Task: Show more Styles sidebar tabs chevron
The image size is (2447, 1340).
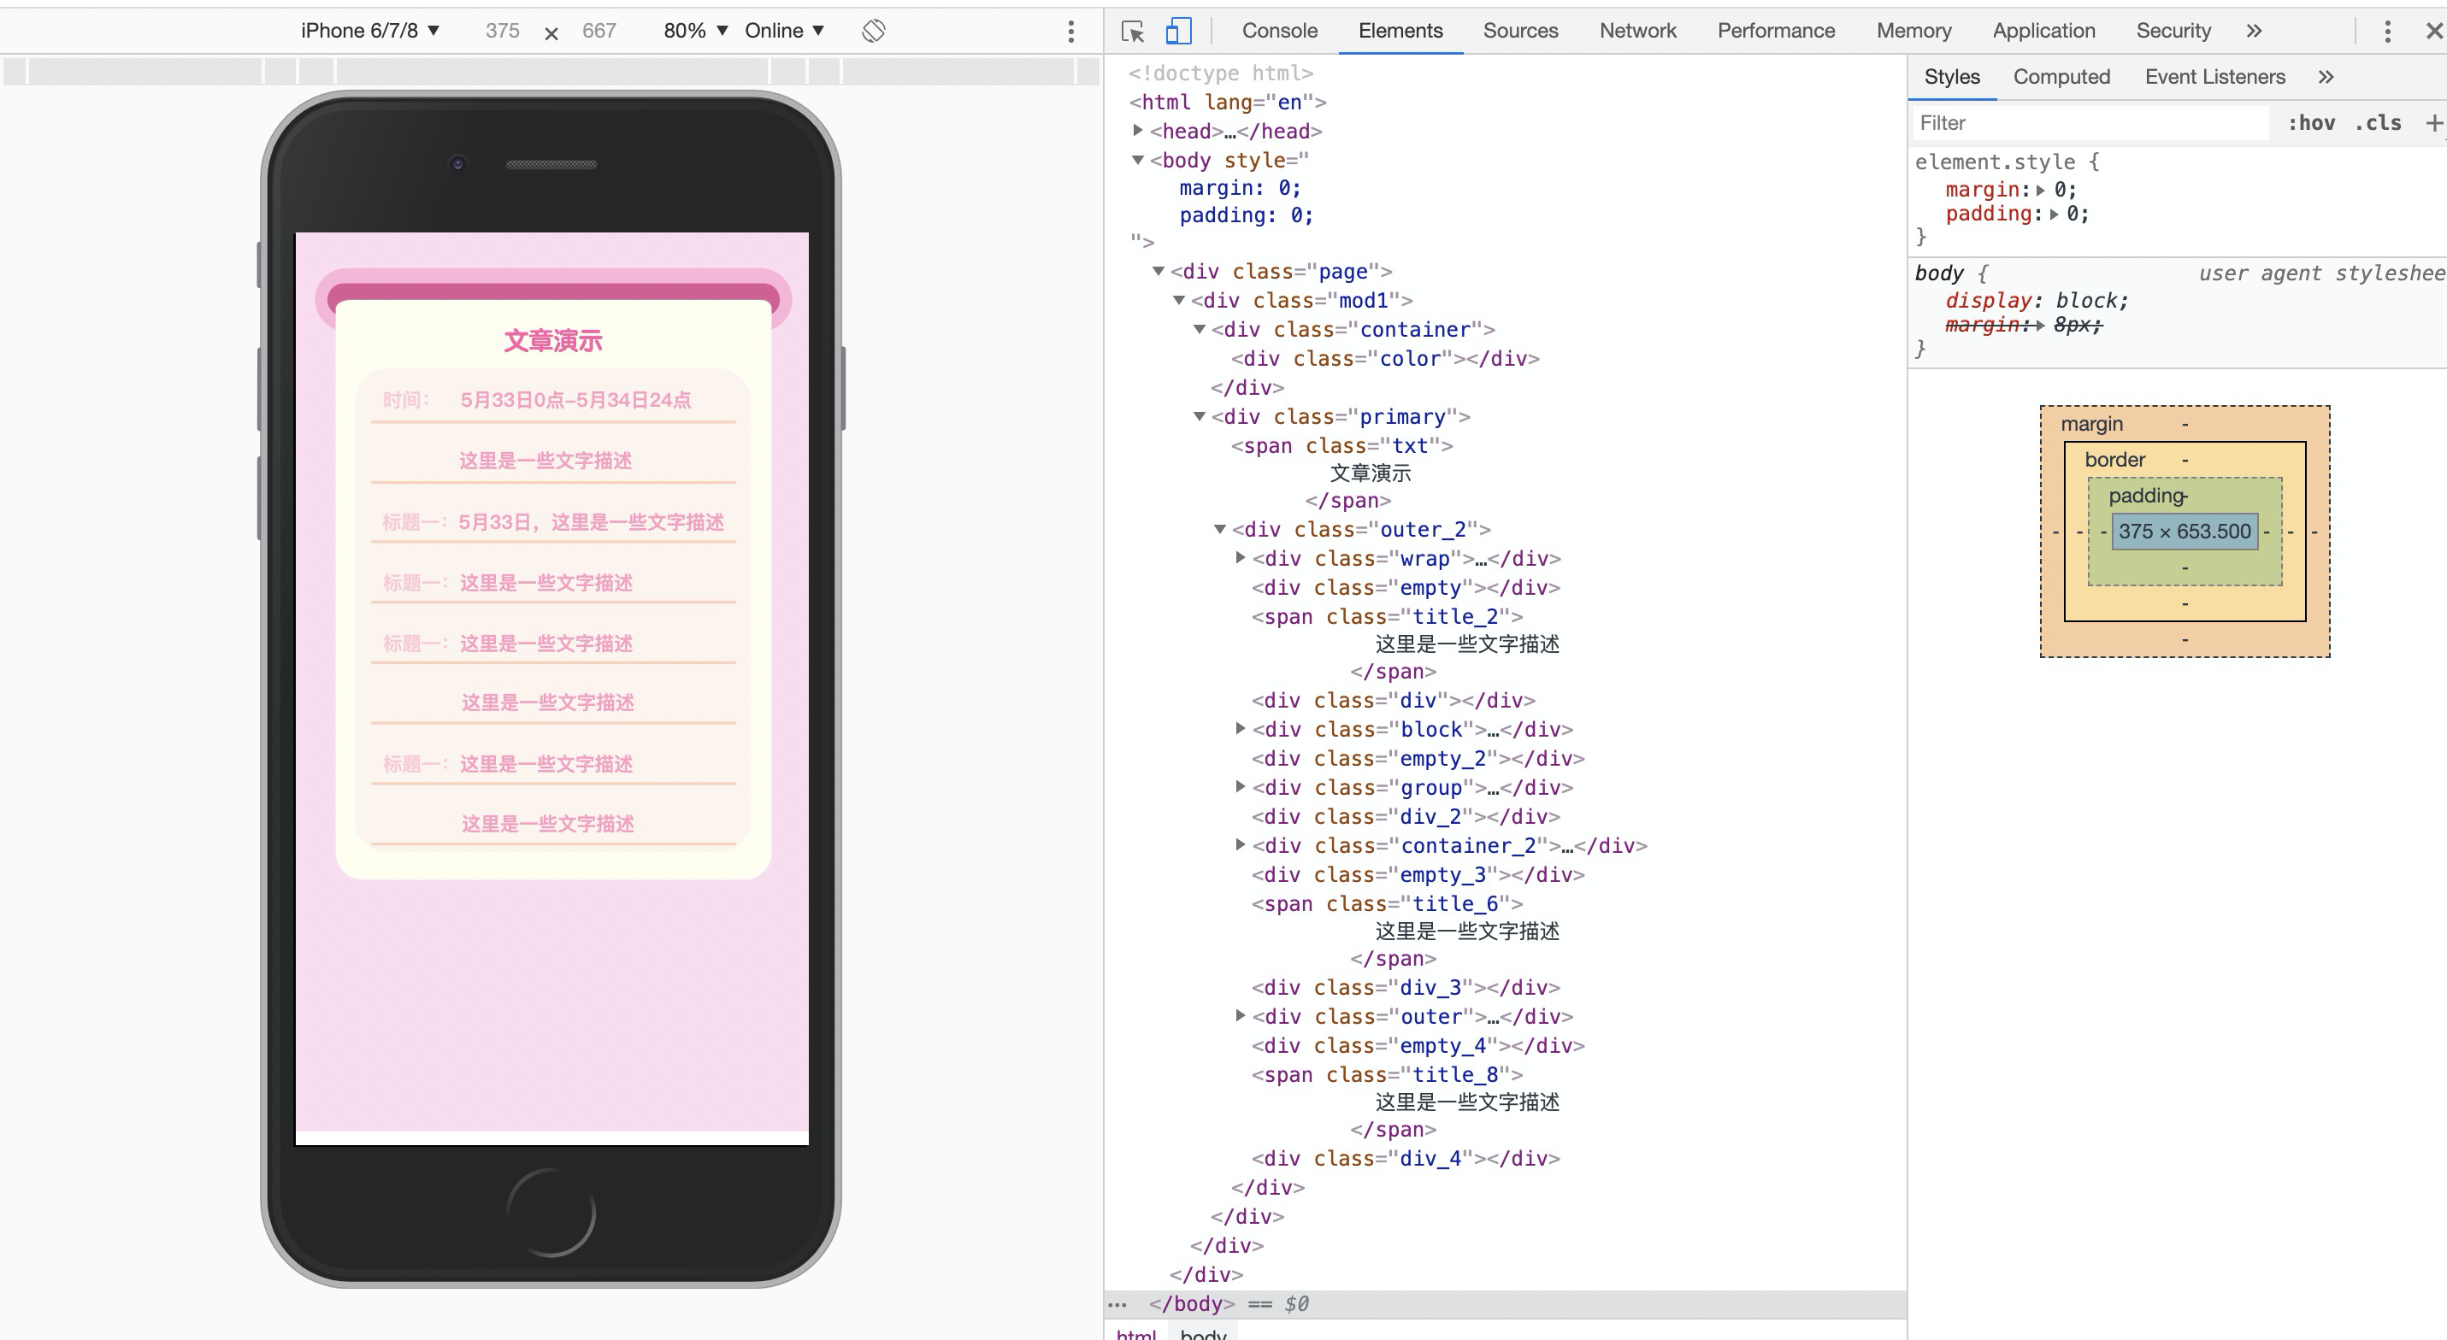Action: coord(2325,77)
